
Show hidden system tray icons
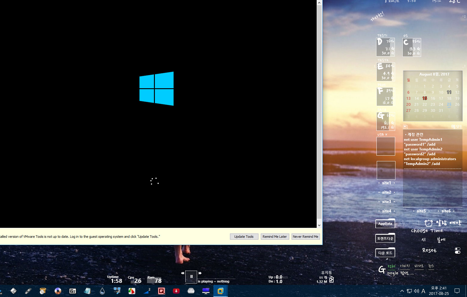point(402,291)
